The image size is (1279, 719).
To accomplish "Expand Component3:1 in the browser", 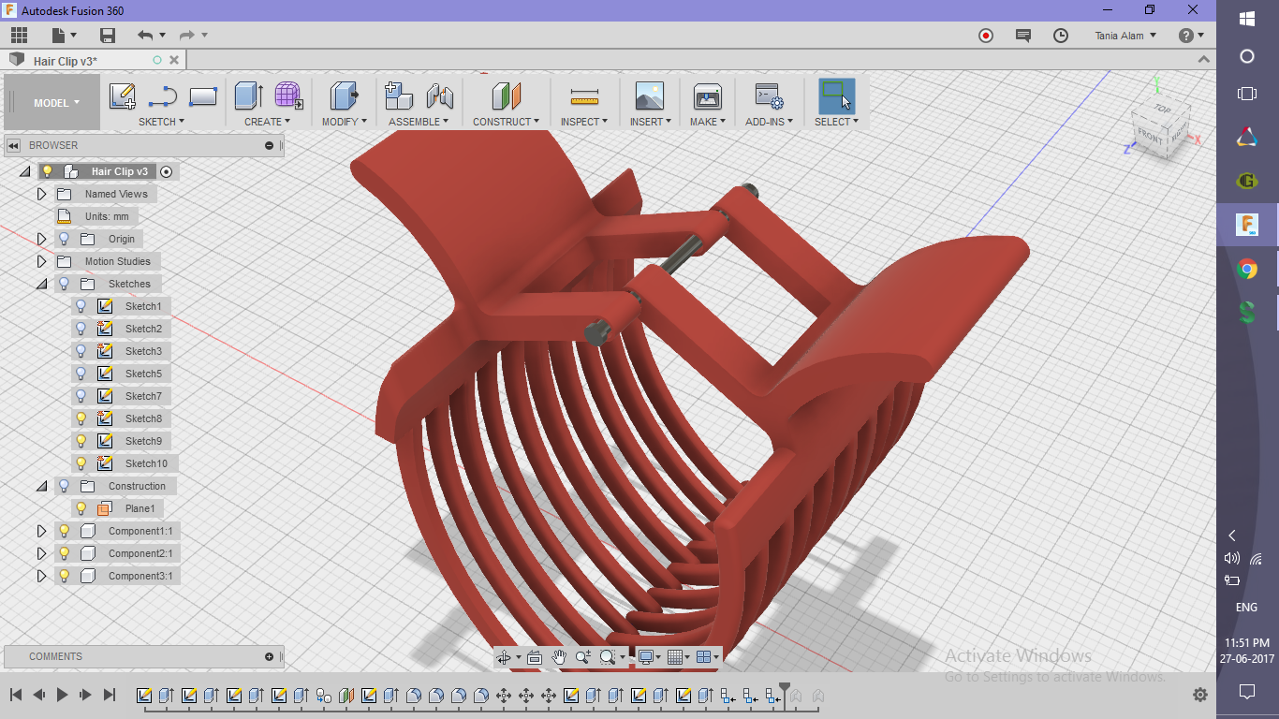I will click(41, 576).
